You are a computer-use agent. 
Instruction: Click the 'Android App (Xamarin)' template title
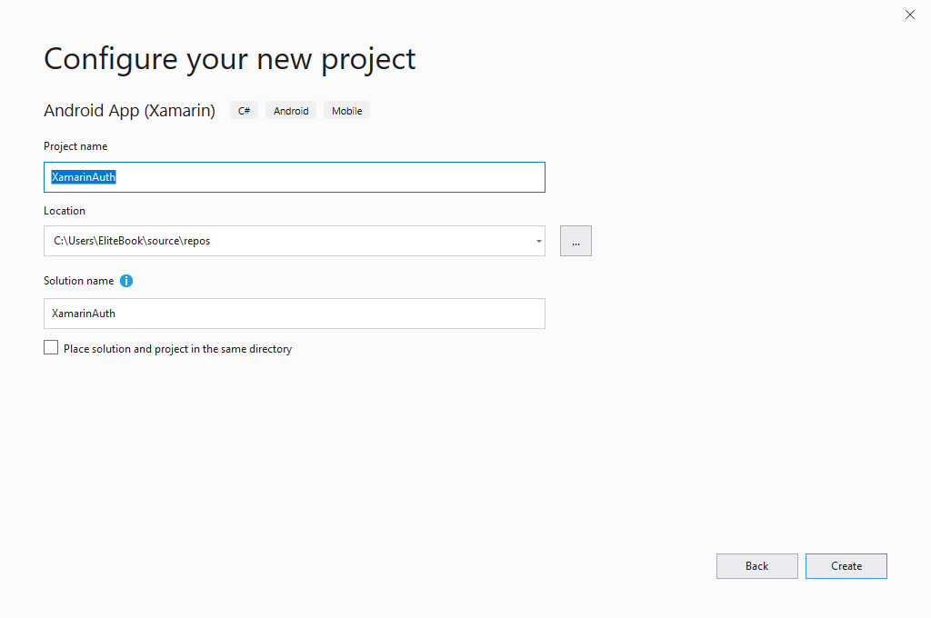129,111
